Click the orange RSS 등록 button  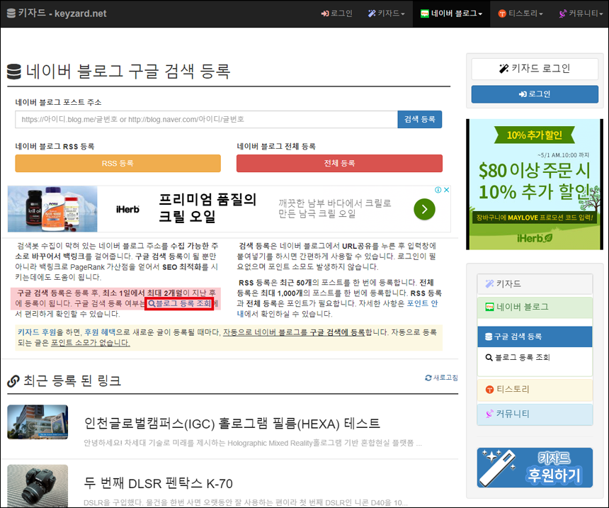pyautogui.click(x=118, y=163)
